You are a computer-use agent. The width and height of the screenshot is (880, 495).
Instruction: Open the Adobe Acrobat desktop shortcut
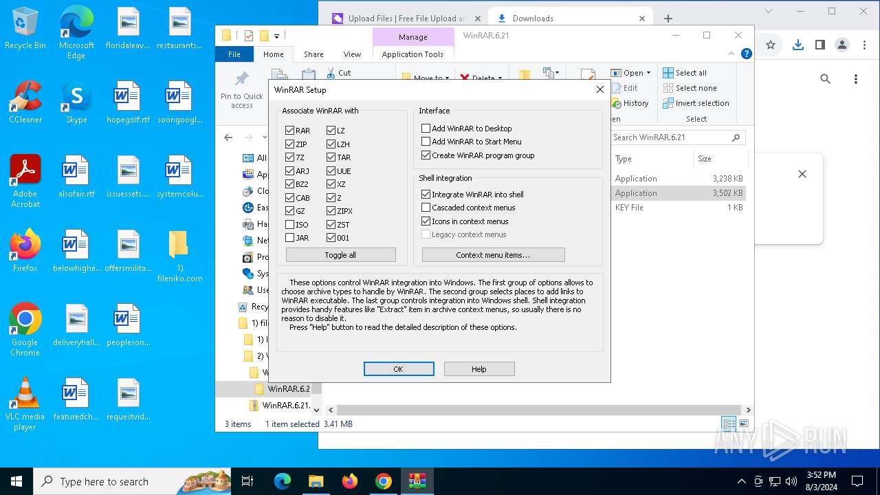[x=25, y=181]
